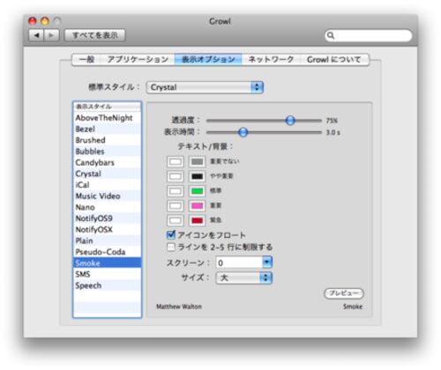The width and height of the screenshot is (441, 370).
Task: Open white text swatch in gray row
Action: [176, 161]
